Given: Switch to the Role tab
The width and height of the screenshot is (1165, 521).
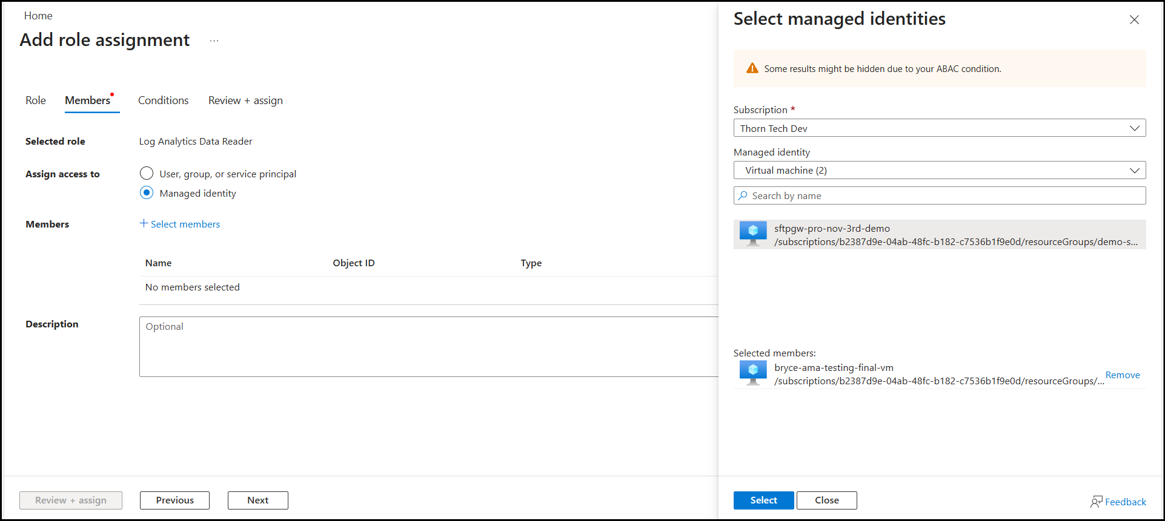Looking at the screenshot, I should pos(36,100).
